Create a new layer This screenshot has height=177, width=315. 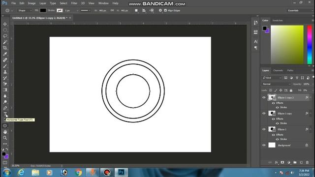tap(301, 162)
